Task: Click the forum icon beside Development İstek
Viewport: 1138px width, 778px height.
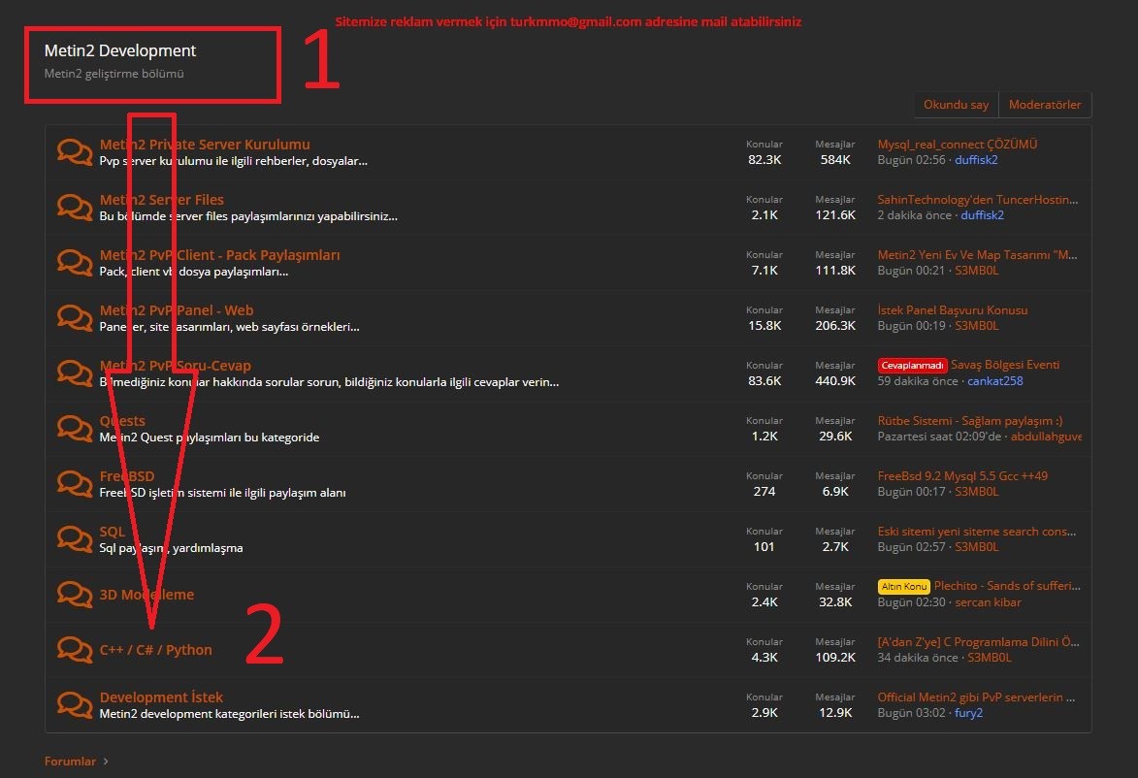Action: click(x=75, y=704)
